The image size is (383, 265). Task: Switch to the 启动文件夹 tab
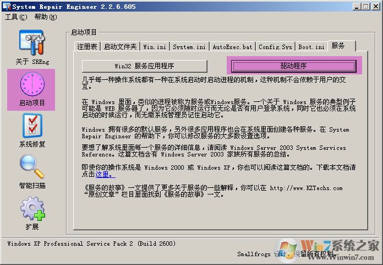120,47
